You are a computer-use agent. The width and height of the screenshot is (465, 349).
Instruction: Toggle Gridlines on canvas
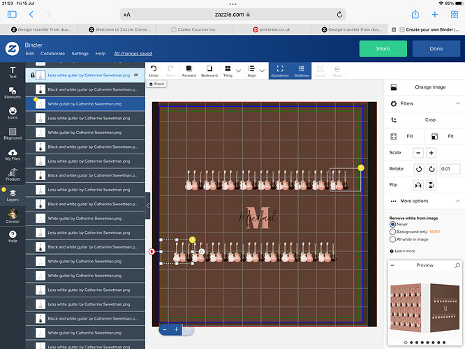pos(302,71)
